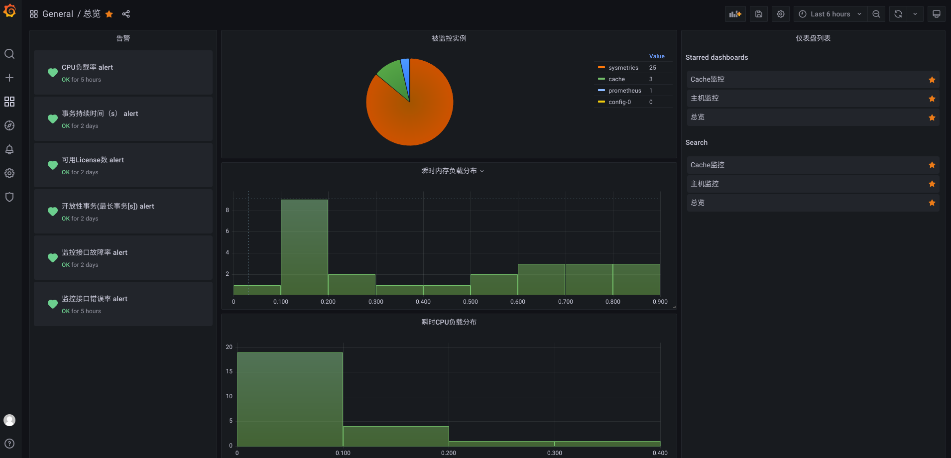Open the Last 6 hours time picker

pyautogui.click(x=830, y=14)
